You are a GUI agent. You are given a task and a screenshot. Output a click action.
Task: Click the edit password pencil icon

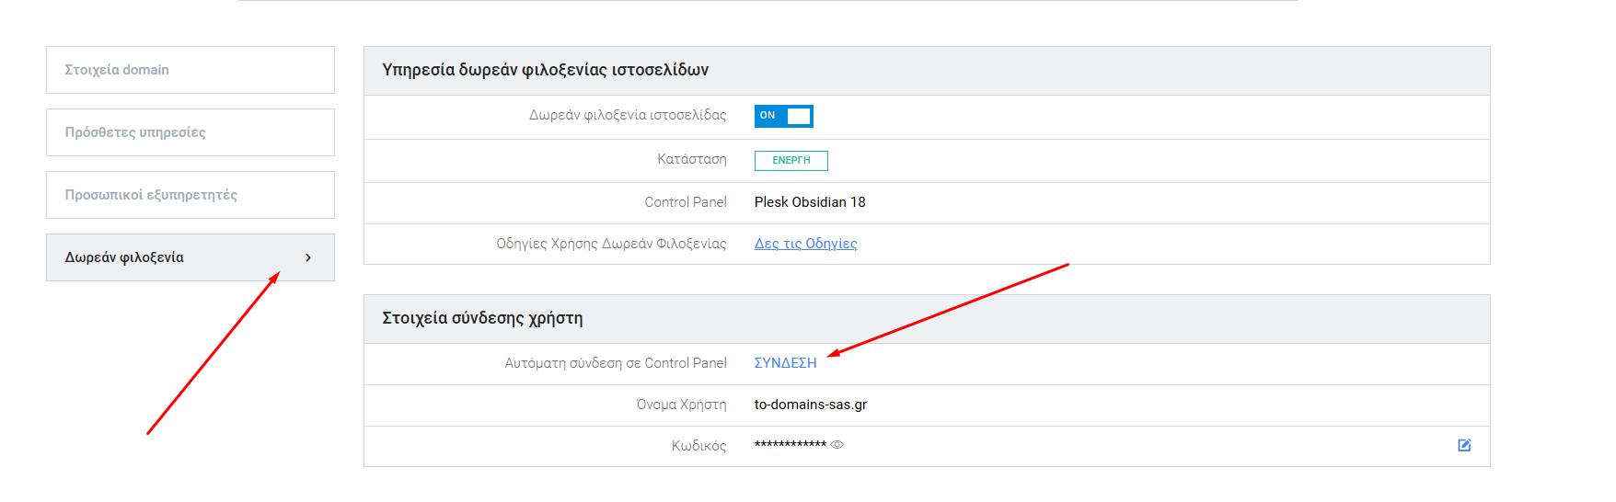1464,445
